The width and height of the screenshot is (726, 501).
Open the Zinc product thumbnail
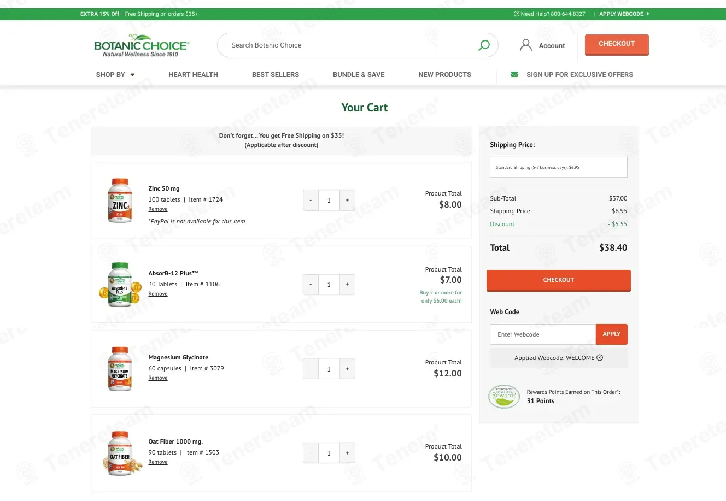[x=120, y=201]
